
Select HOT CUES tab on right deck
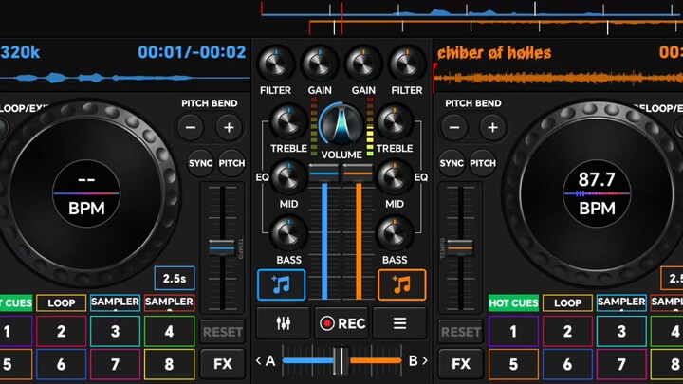click(513, 302)
